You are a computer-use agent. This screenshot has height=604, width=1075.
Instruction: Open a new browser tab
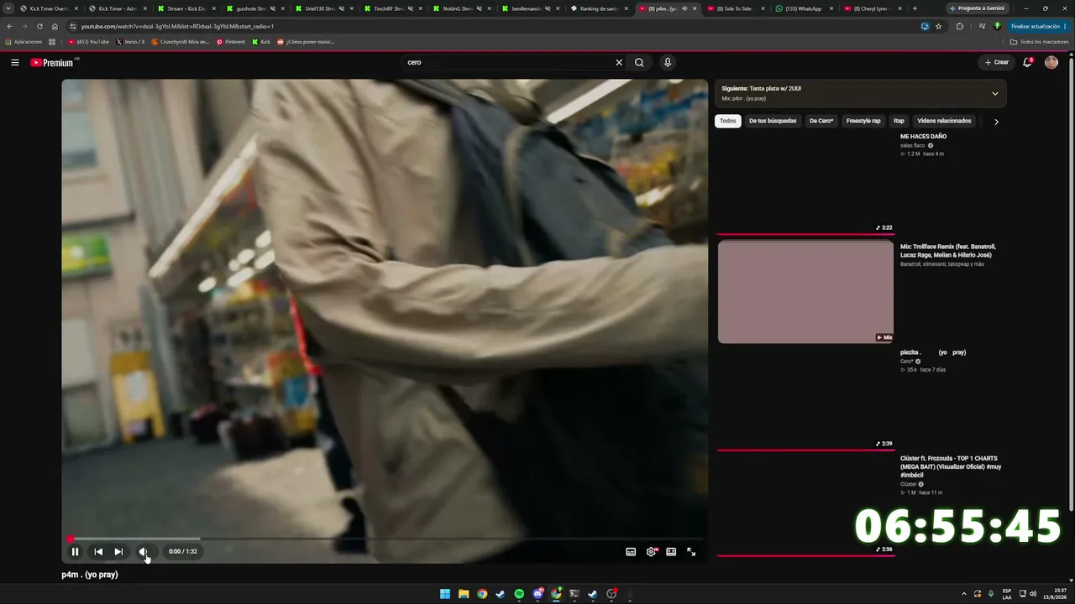pos(915,8)
